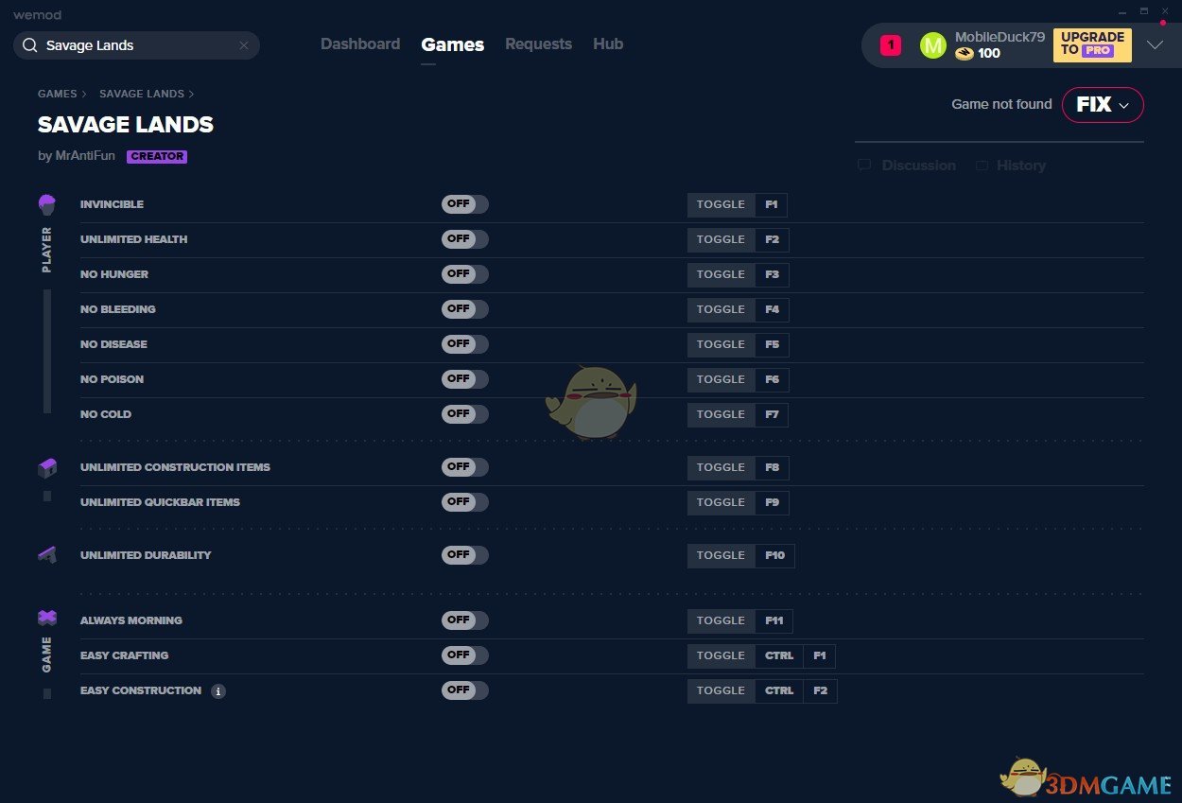Screen dimensions: 1182x803
Task: Go to GAMES breadcrumb link
Action: tap(58, 94)
